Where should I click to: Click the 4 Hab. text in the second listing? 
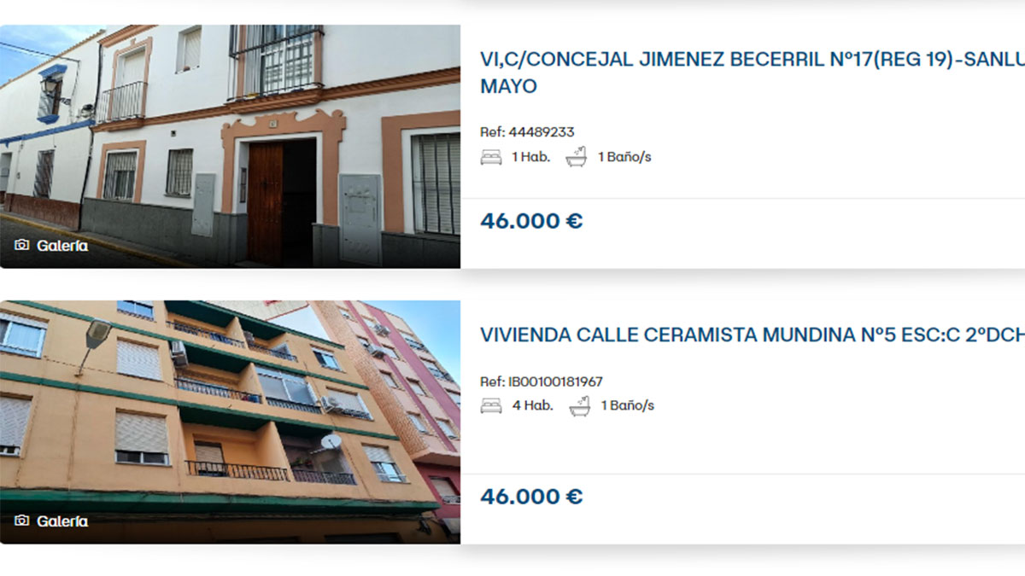tap(532, 405)
